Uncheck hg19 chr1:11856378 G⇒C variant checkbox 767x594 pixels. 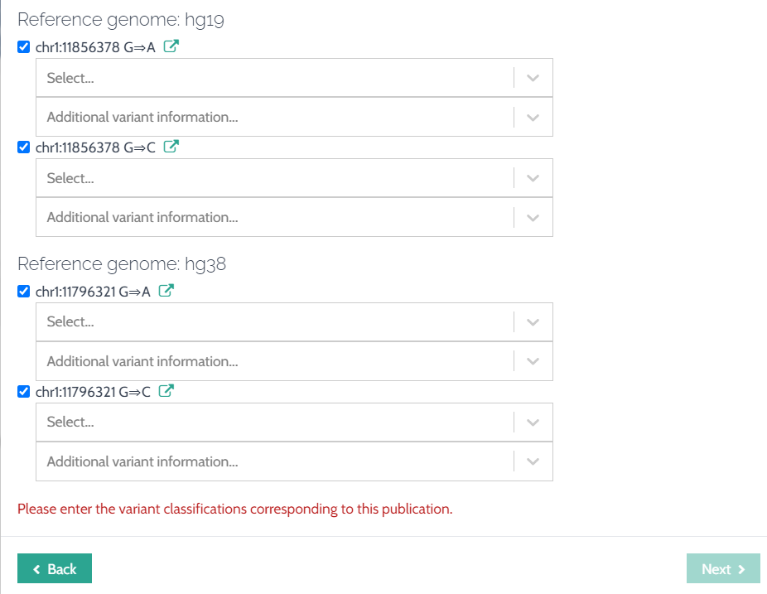(24, 147)
